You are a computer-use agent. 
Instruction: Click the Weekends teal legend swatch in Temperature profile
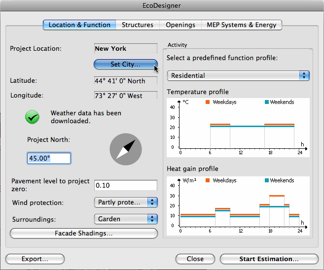(267, 102)
